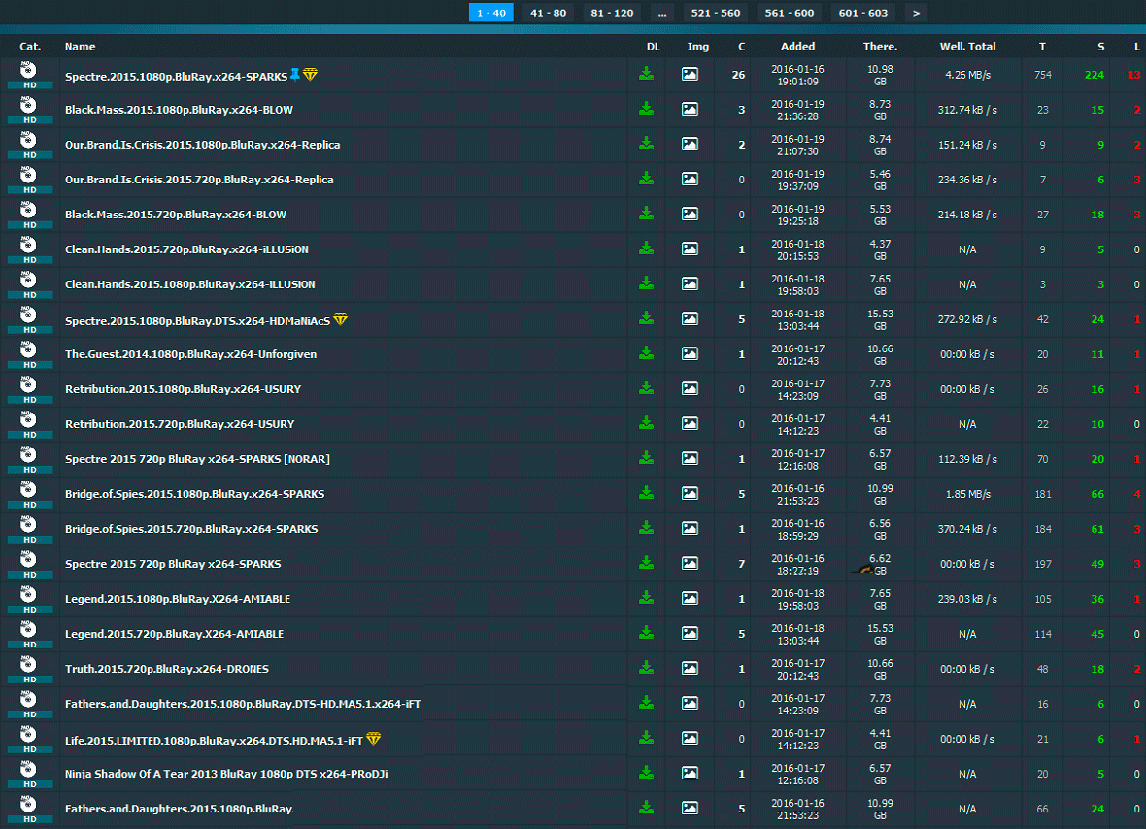Download Truth.2015.720p DRONES torrent

tap(646, 668)
